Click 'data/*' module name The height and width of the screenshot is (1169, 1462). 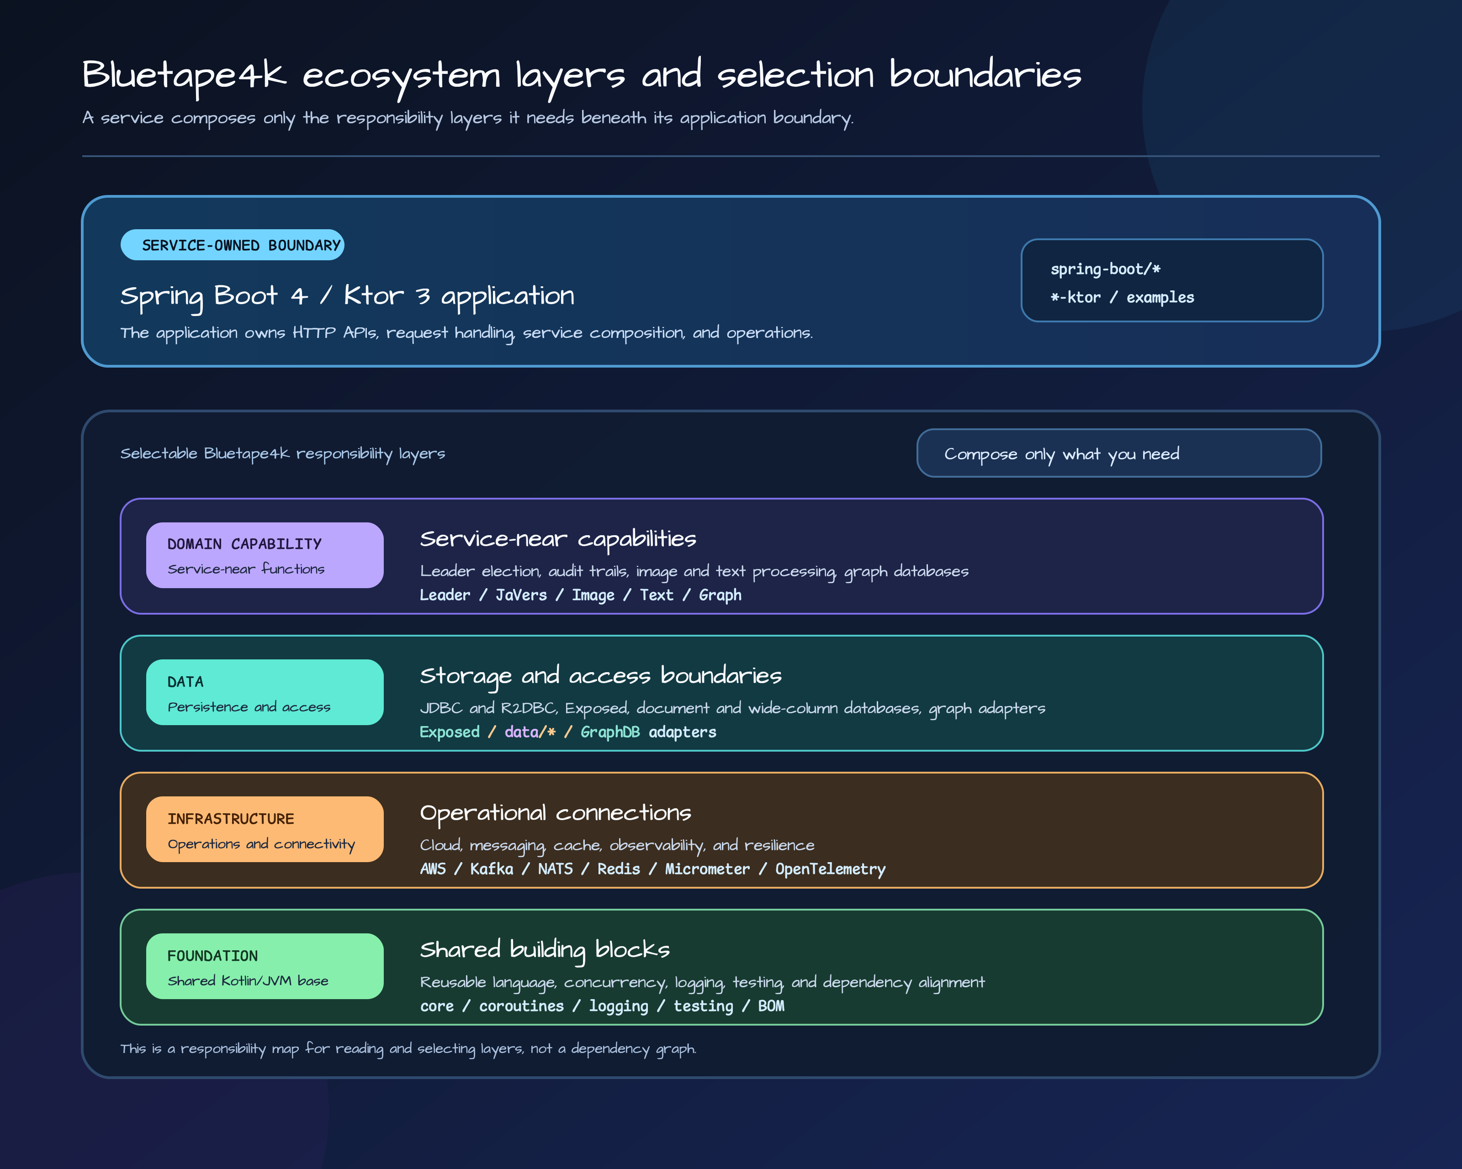point(530,732)
